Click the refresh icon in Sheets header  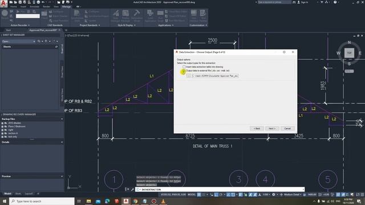(56, 47)
